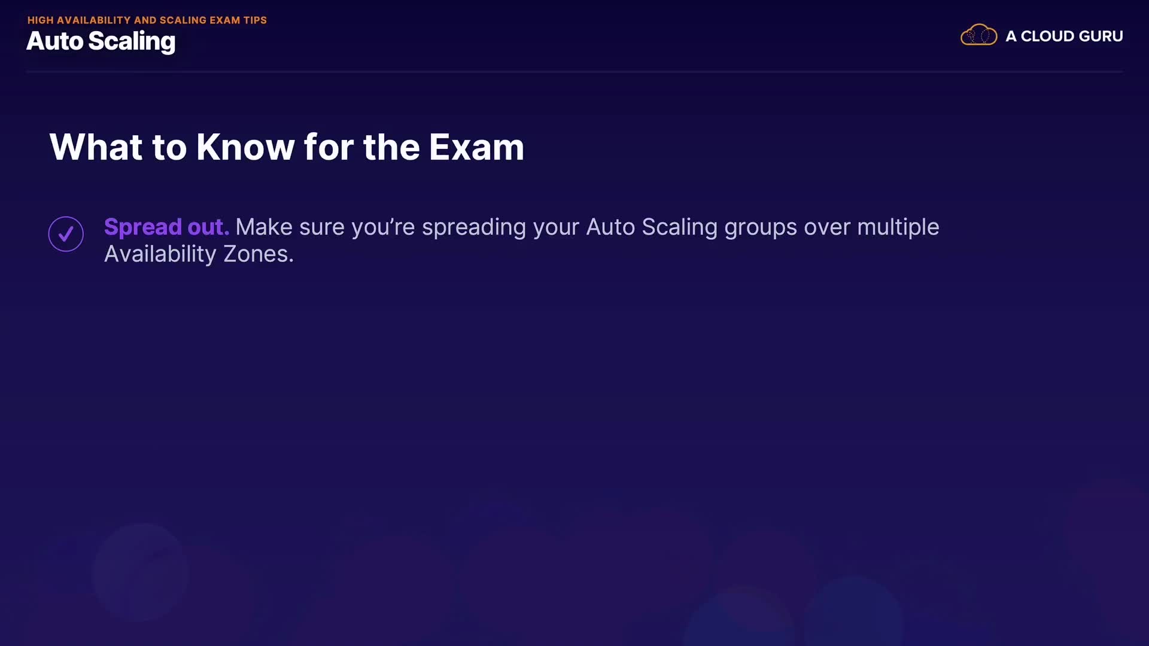Screen dimensions: 1149x646
Task: Select the Auto Scaling slide title
Action: (101, 41)
